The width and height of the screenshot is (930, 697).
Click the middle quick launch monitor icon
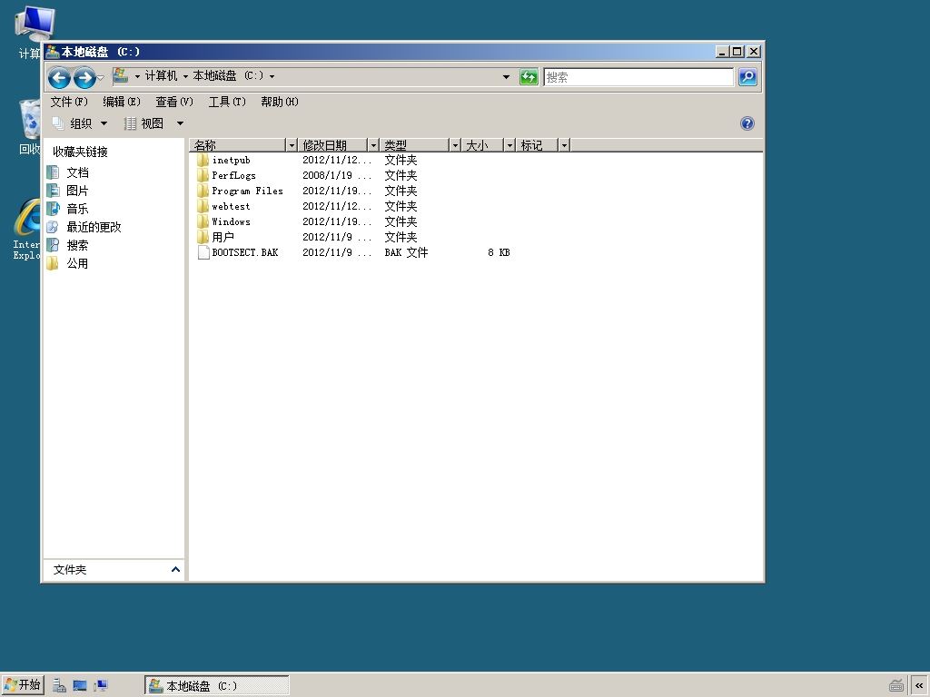[x=80, y=686]
